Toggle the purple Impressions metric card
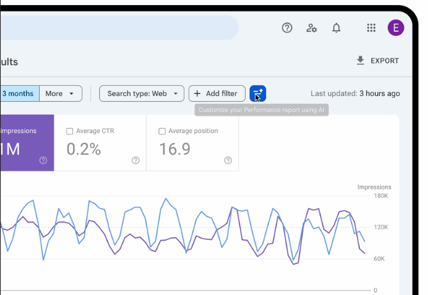Screen dimensions: 428x295 coord(26,143)
